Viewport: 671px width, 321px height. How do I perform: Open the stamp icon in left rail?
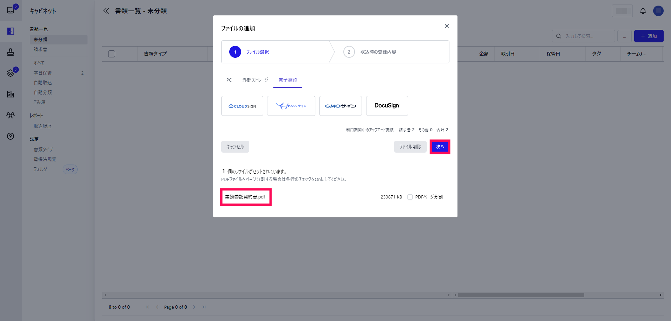click(11, 52)
